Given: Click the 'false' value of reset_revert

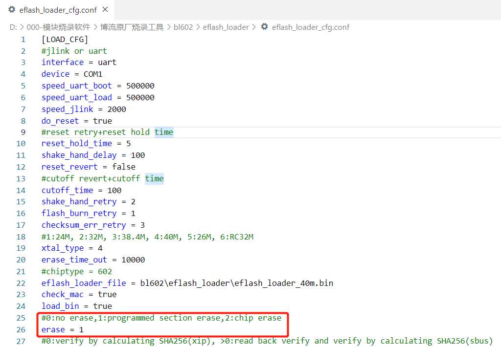Looking at the screenshot, I should 124,167.
